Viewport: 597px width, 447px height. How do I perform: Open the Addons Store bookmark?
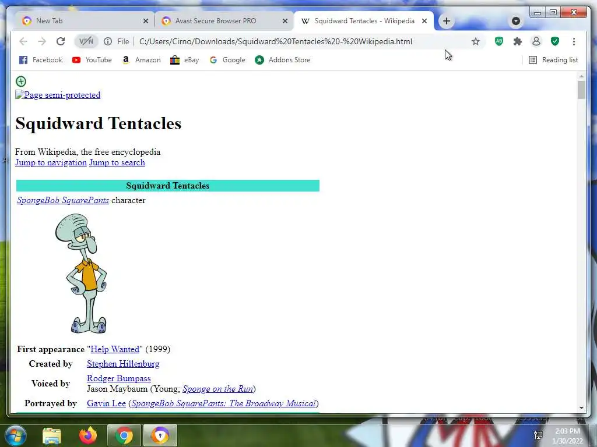[x=283, y=60]
